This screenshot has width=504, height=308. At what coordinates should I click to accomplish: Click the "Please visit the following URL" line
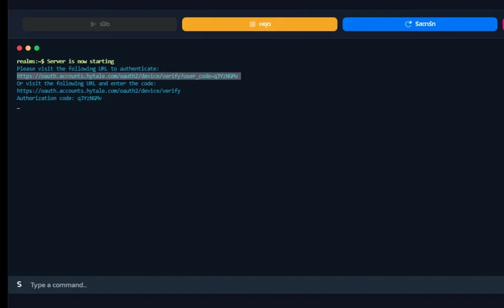(x=88, y=69)
